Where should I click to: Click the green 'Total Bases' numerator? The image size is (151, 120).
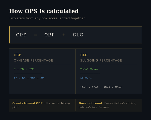89,69
